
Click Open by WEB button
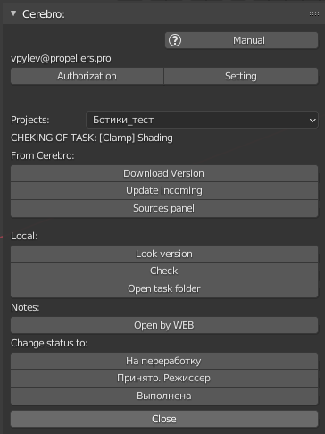pos(164,325)
